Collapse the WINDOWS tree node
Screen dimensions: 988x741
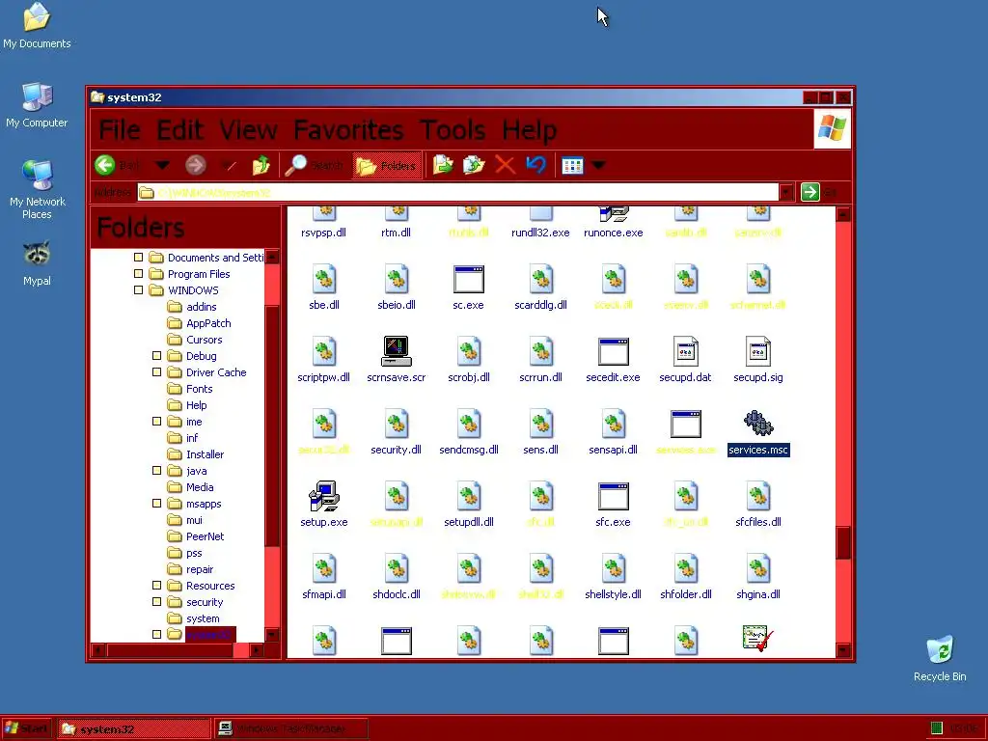click(139, 289)
